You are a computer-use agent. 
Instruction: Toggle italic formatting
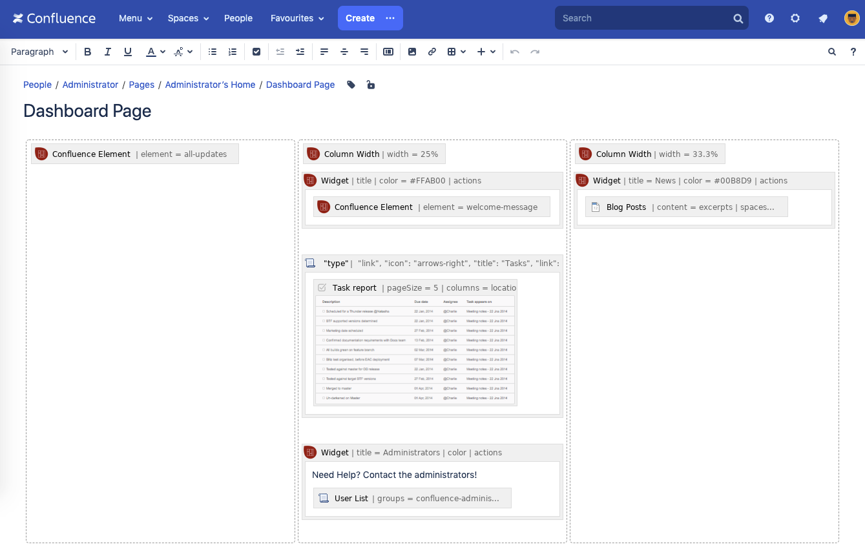tap(108, 52)
